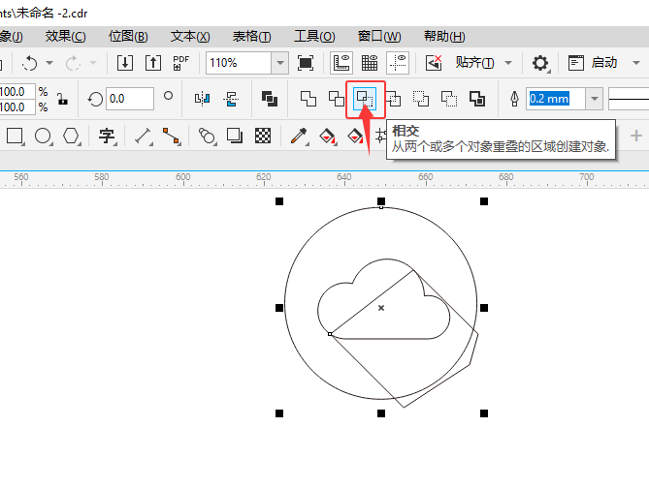Click the top-center selection handle
Image resolution: width=649 pixels, height=488 pixels.
coord(381,201)
